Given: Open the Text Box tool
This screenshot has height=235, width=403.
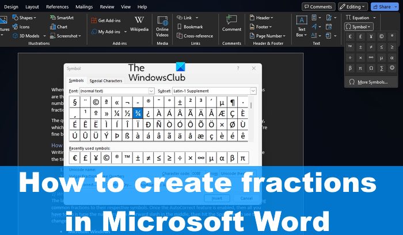Looking at the screenshot, I should [x=302, y=26].
